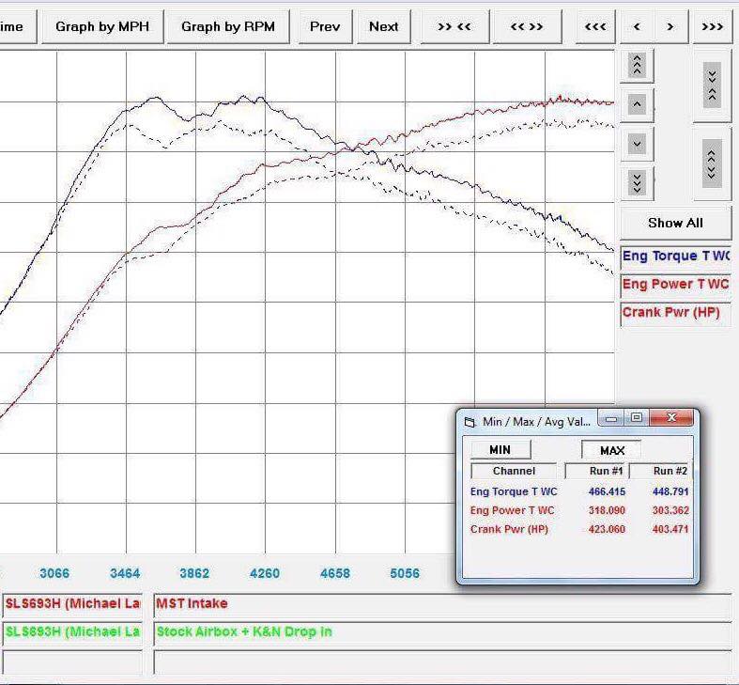The image size is (739, 685).
Task: Click Eng Power Run #1 value 318.090
Action: (607, 510)
